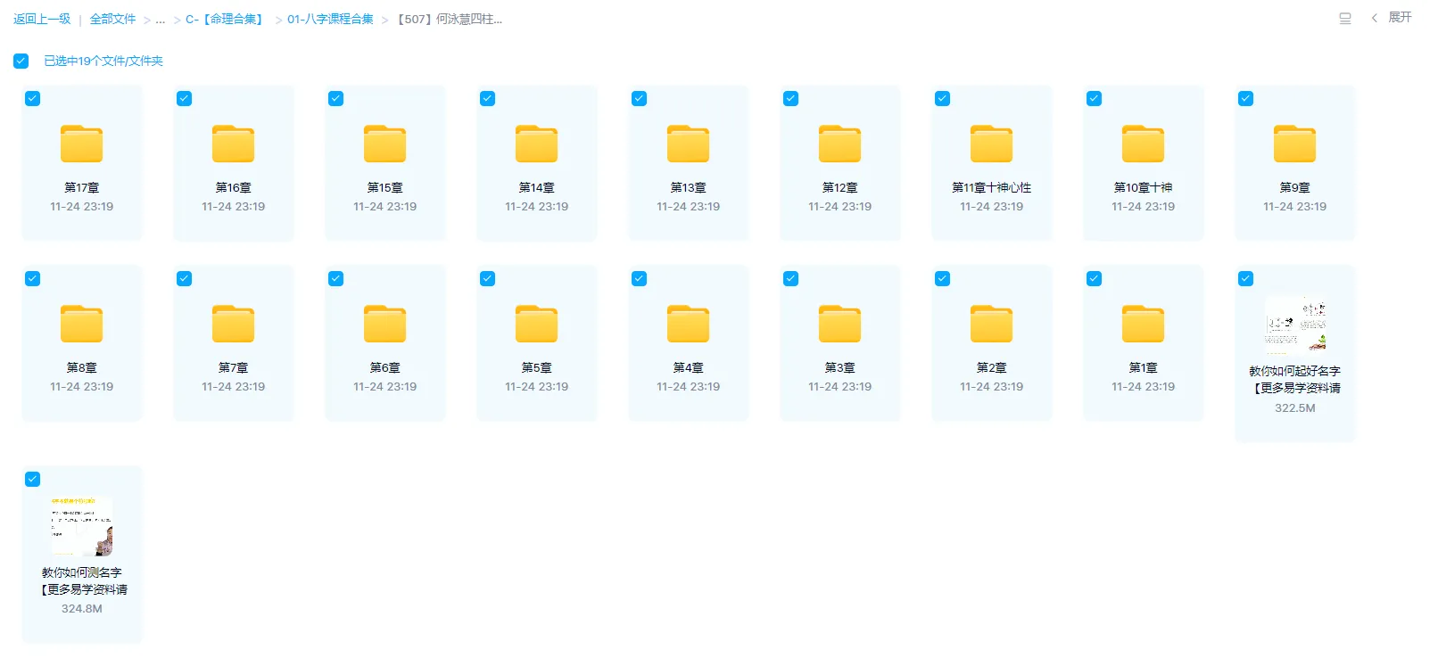The height and width of the screenshot is (658, 1438).
Task: Untick the 教你如何测名字 video checkbox
Action: click(33, 480)
